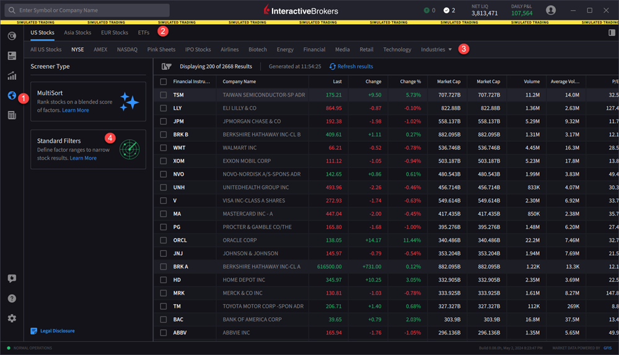The width and height of the screenshot is (619, 355).
Task: Switch to the Asia Stocks tab
Action: coord(77,32)
